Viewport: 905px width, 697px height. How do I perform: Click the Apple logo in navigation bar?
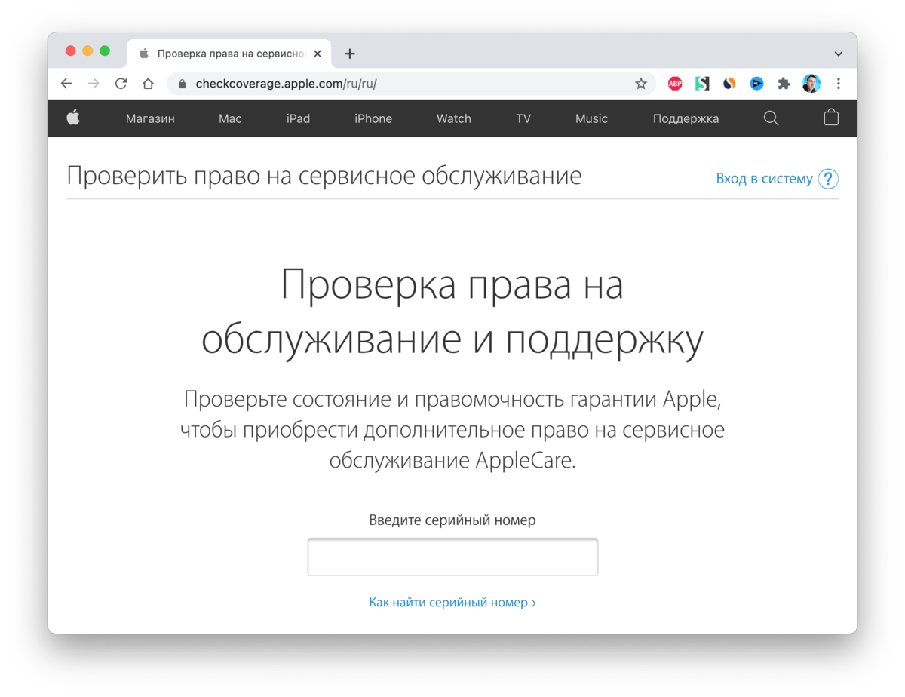73,118
